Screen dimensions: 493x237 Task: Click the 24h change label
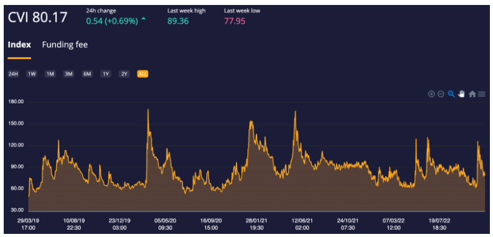[x=101, y=11]
